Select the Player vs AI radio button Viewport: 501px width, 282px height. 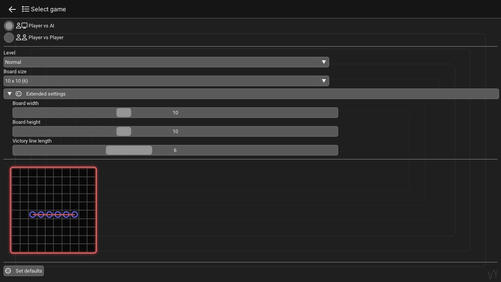[9, 25]
